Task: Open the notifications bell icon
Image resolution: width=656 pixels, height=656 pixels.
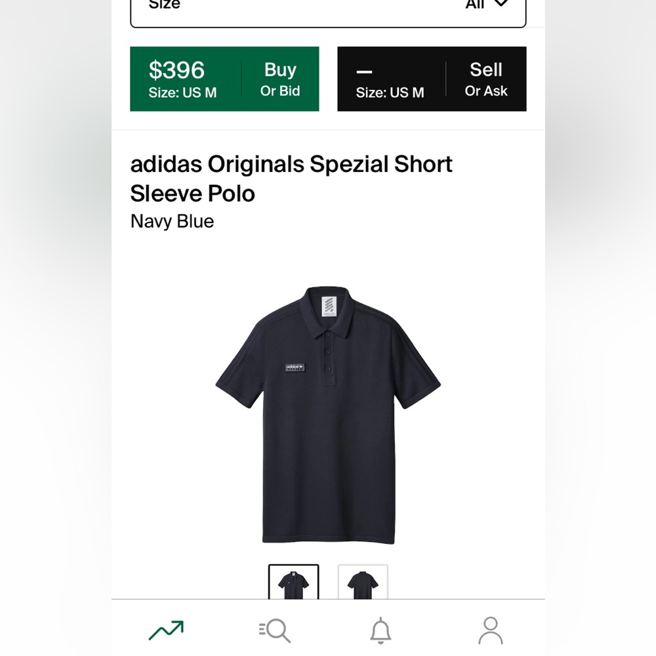Action: (x=382, y=628)
